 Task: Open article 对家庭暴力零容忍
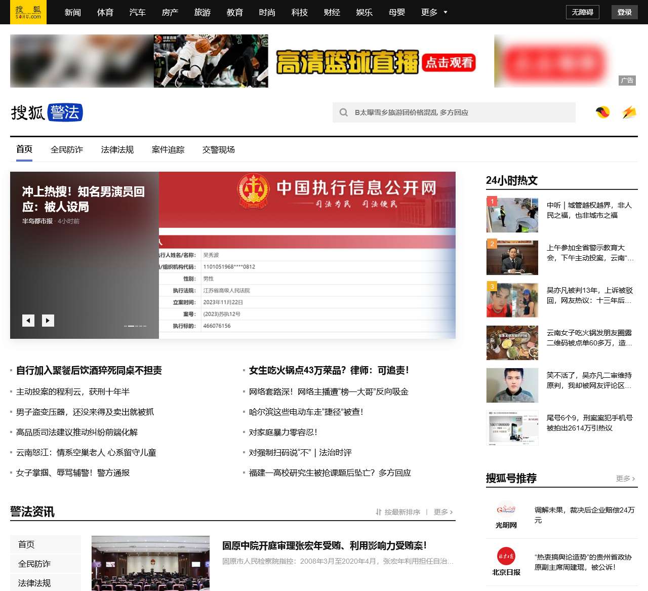click(x=283, y=432)
